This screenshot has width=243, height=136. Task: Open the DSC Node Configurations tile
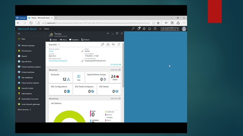coord(85,90)
